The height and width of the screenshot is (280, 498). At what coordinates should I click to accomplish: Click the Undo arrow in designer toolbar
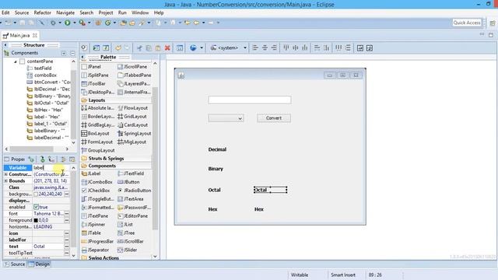coord(117,48)
